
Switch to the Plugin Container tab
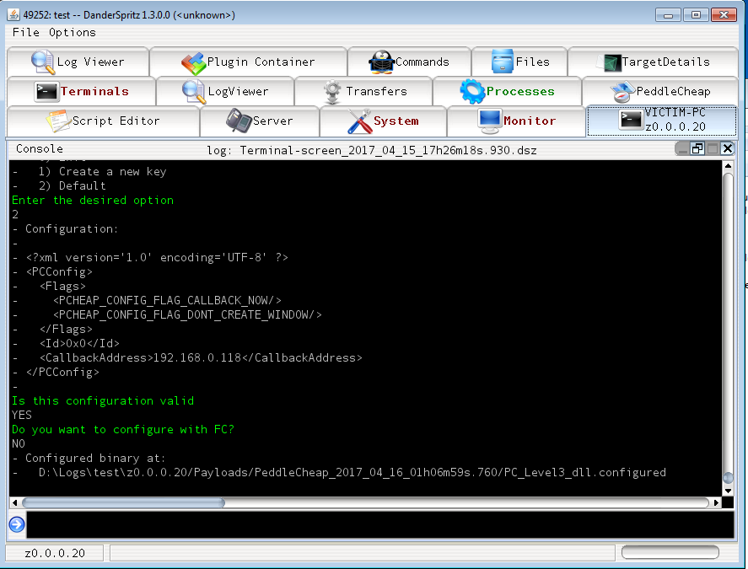click(x=248, y=62)
